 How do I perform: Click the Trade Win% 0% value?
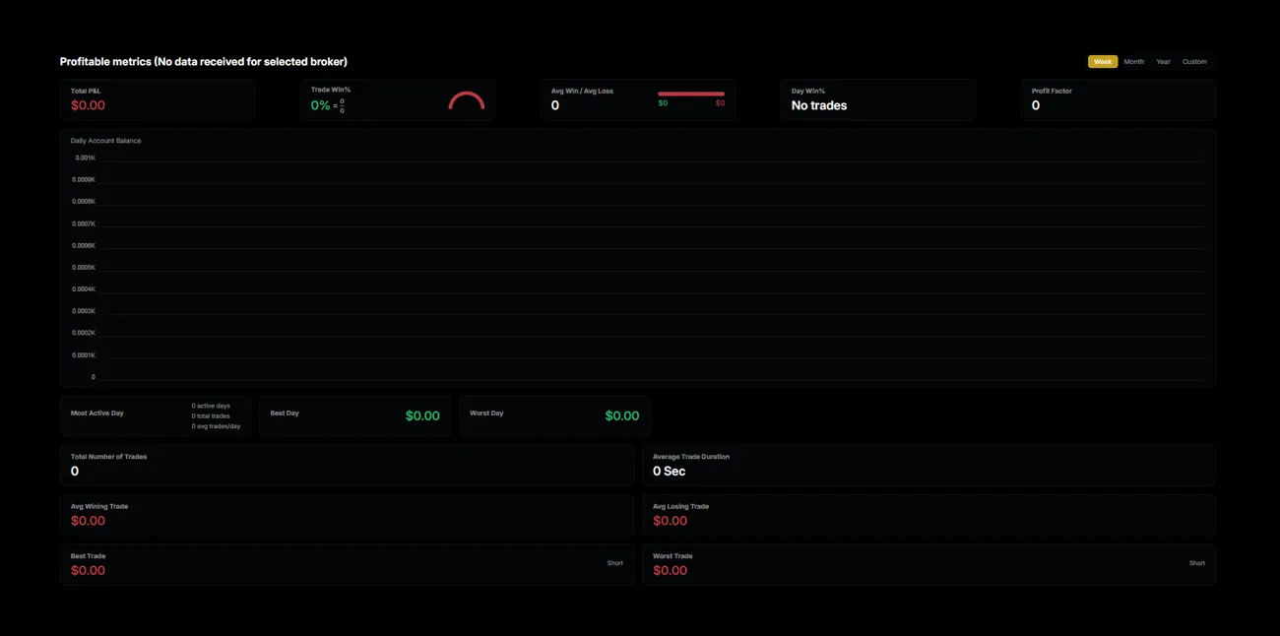tap(320, 105)
